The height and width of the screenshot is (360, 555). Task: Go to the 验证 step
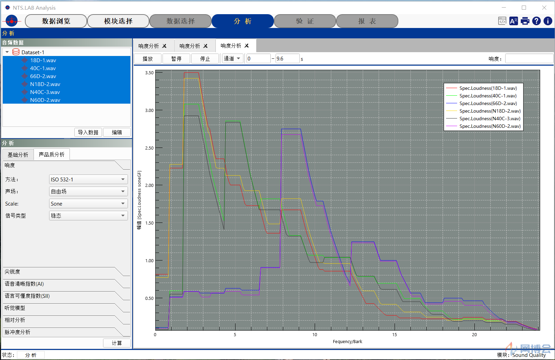click(x=305, y=21)
